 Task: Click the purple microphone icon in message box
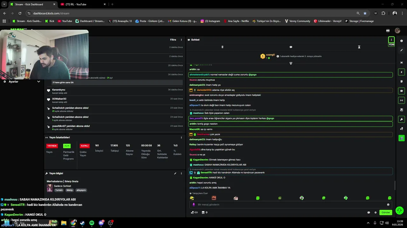pos(194,205)
